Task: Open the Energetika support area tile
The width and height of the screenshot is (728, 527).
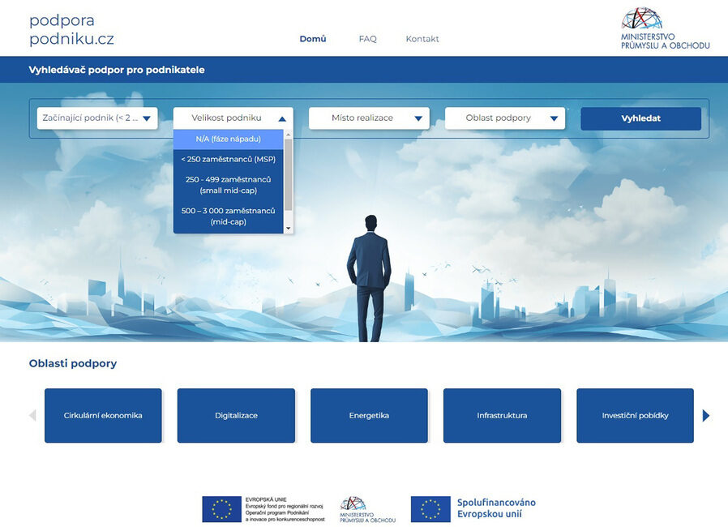Action: click(x=369, y=415)
